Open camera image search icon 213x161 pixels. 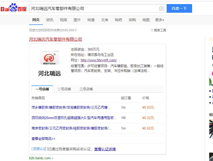coord(161,8)
